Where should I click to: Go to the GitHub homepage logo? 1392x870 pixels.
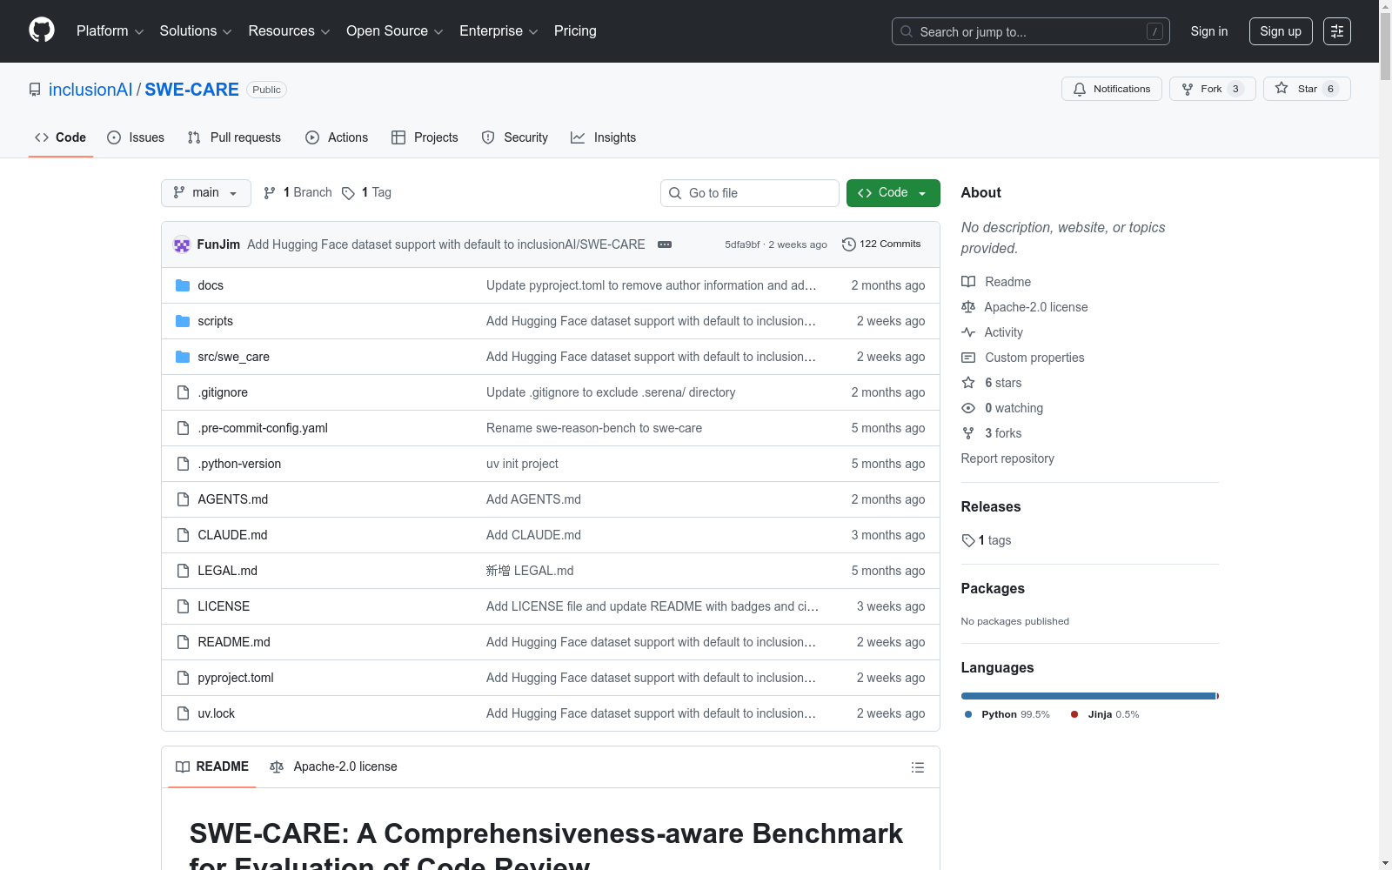point(42,30)
